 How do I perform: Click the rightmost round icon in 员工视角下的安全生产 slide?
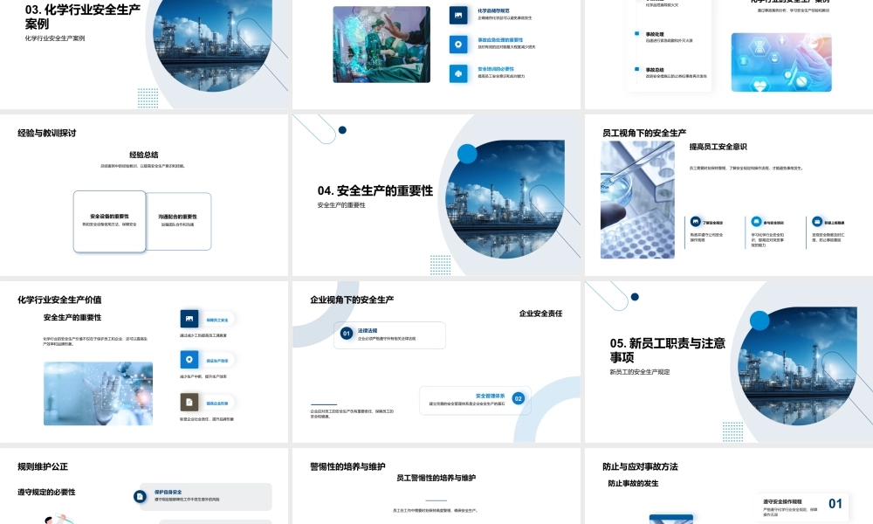[817, 222]
